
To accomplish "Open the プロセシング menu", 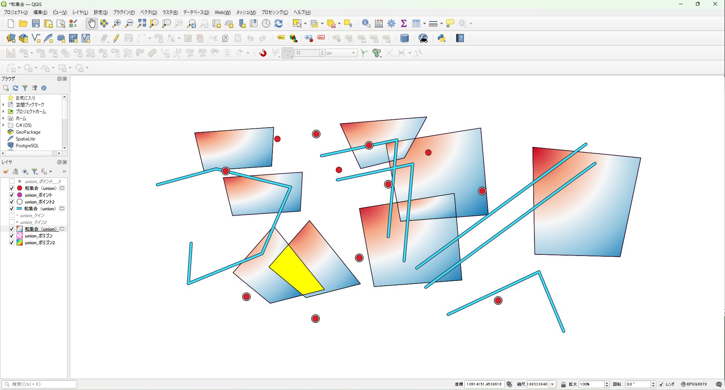I will pyautogui.click(x=274, y=12).
